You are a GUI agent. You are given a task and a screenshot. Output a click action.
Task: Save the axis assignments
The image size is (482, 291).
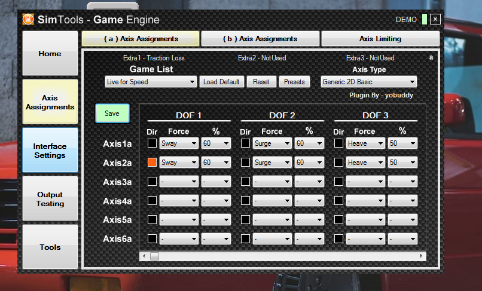[x=112, y=114]
